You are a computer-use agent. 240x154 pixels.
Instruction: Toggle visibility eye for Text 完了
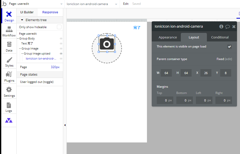coord(61,43)
